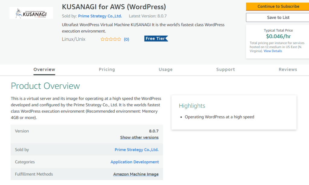Click Continue to Subscribe button

click(x=278, y=7)
